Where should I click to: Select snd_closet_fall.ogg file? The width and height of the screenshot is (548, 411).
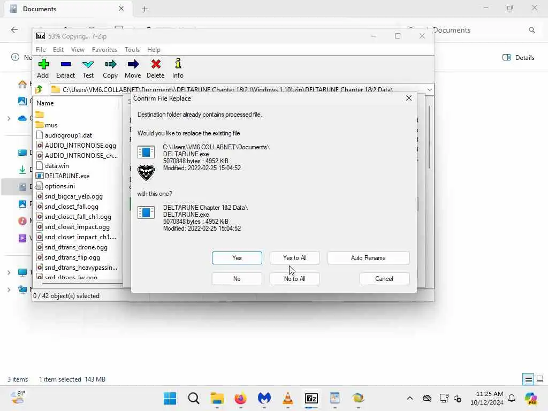click(72, 206)
